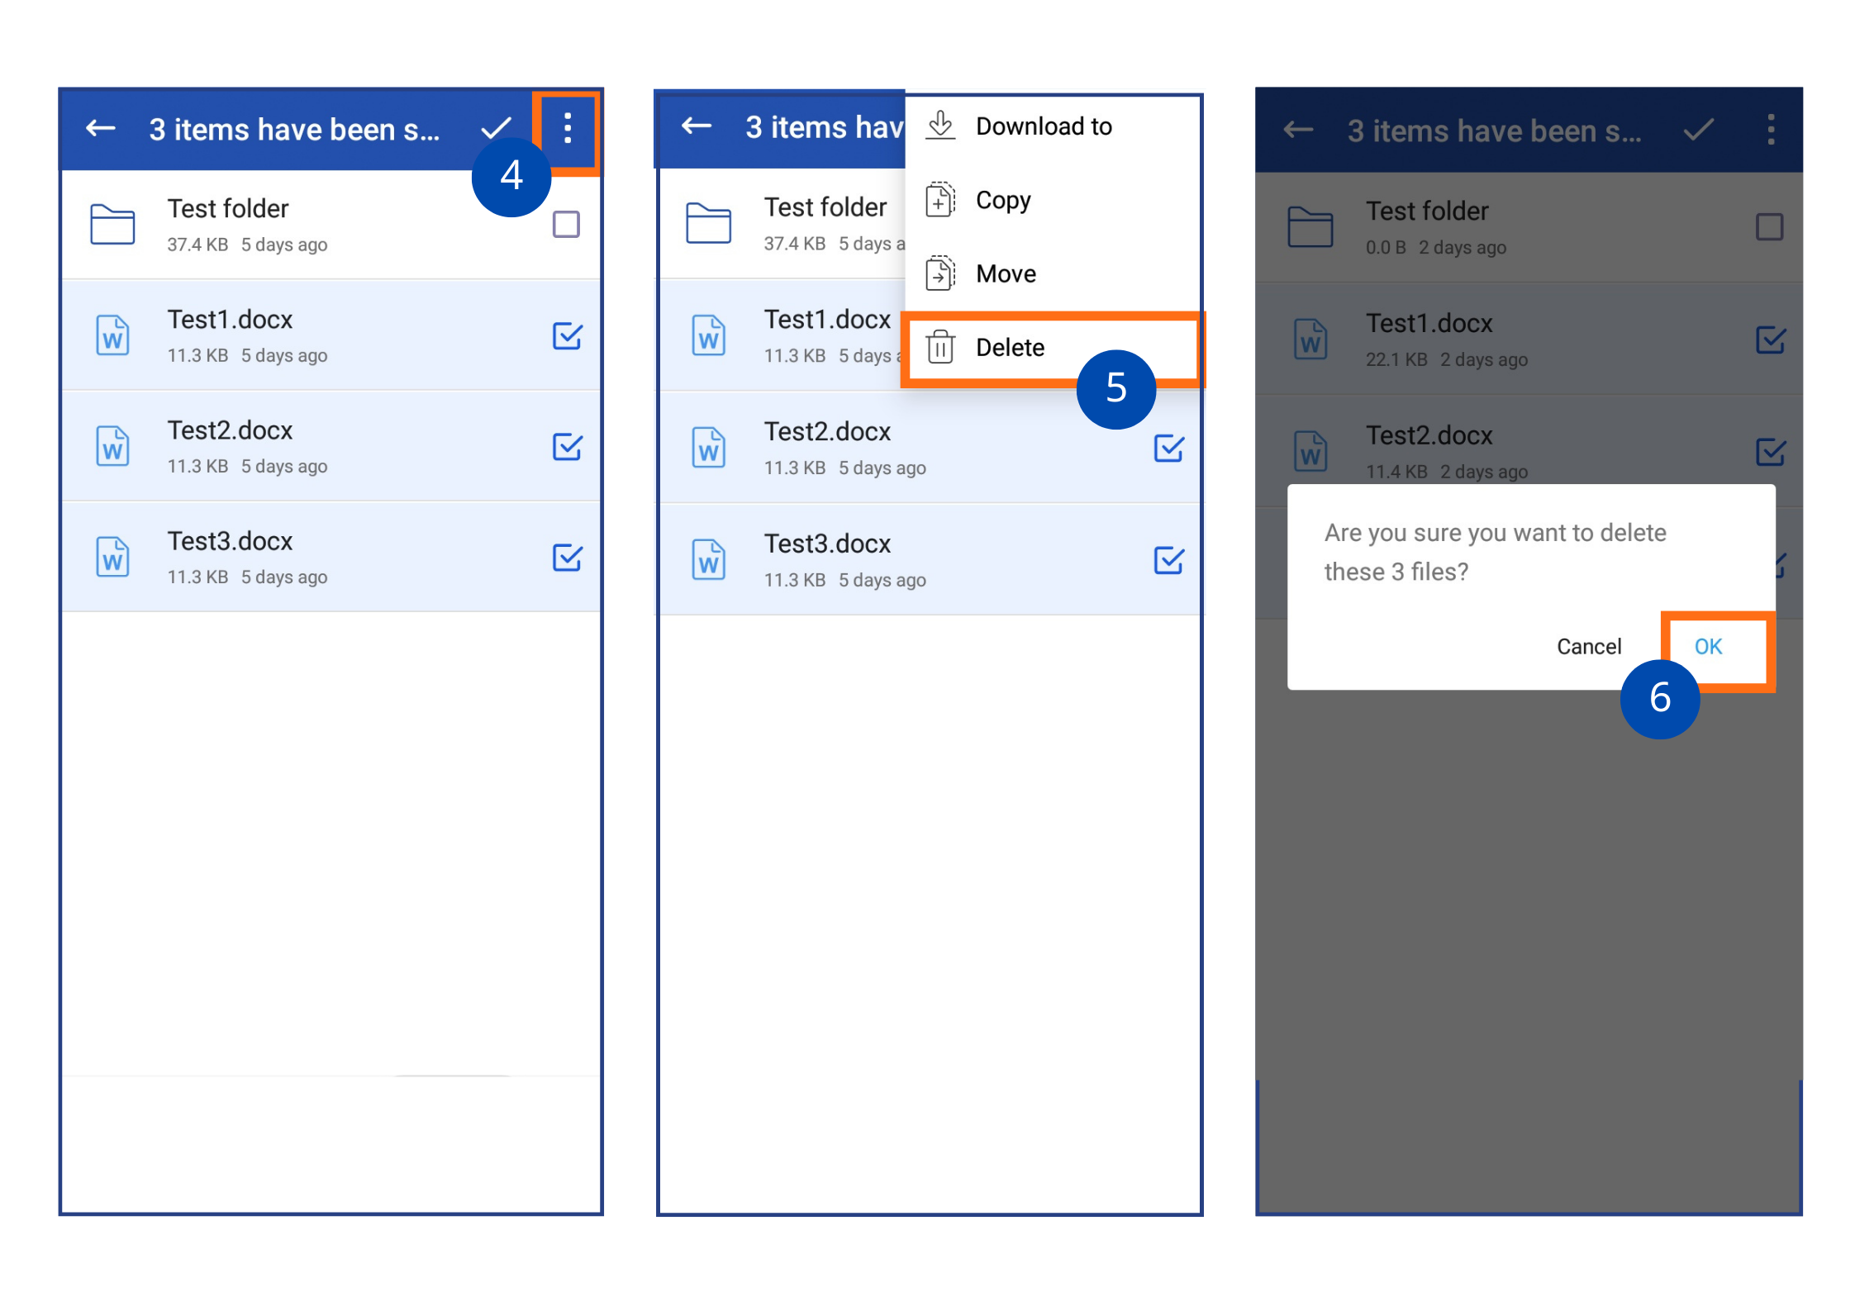The image size is (1855, 1311).
Task: Toggle Test1.docx checkbox in third screen
Action: coord(1770,339)
